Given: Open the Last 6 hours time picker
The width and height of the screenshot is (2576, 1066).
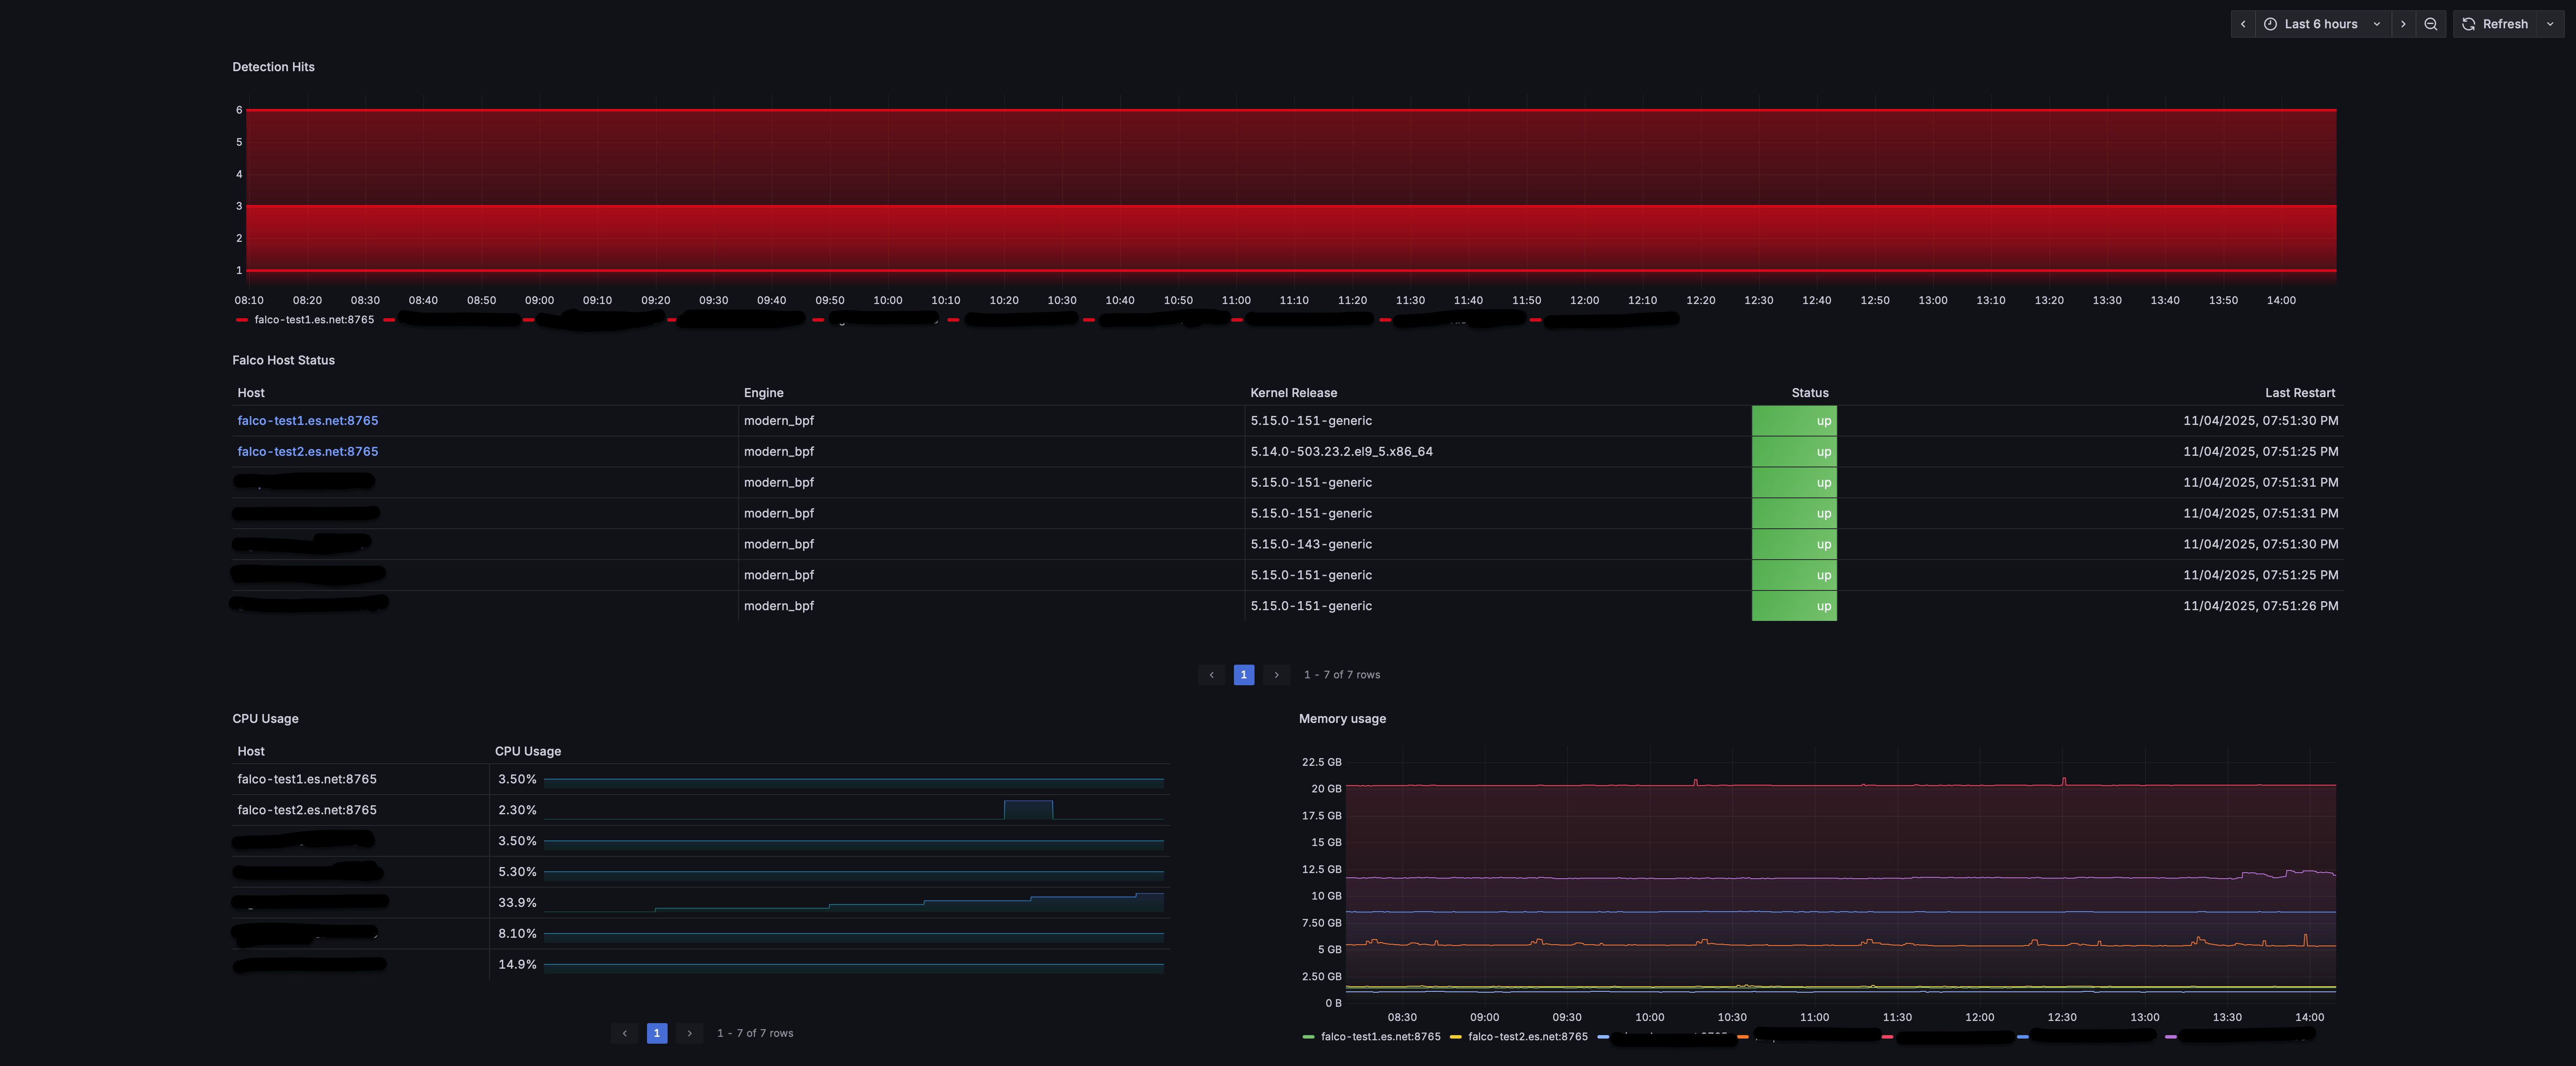Looking at the screenshot, I should (x=2321, y=24).
